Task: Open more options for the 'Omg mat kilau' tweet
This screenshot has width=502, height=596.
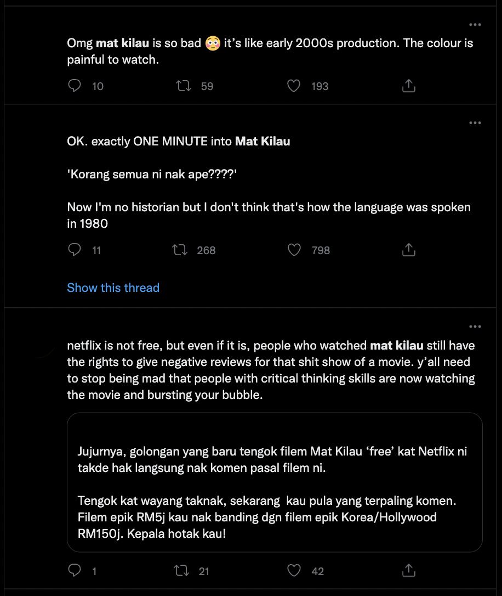Action: coord(475,25)
